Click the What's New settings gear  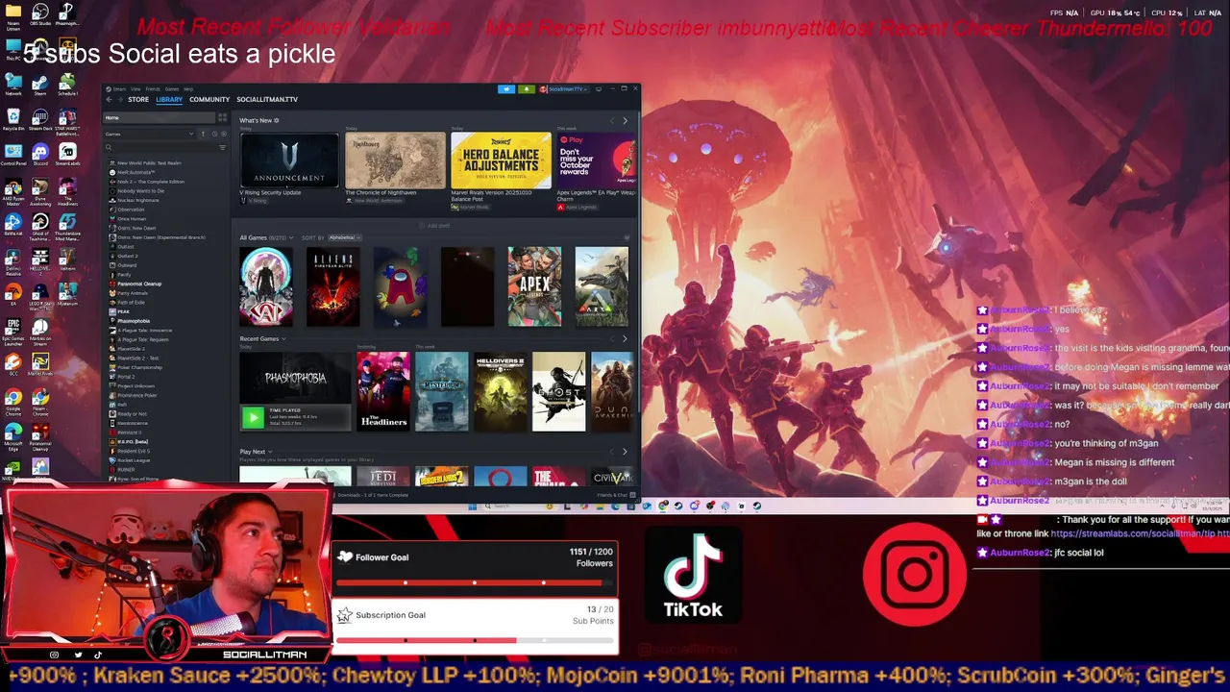(276, 120)
